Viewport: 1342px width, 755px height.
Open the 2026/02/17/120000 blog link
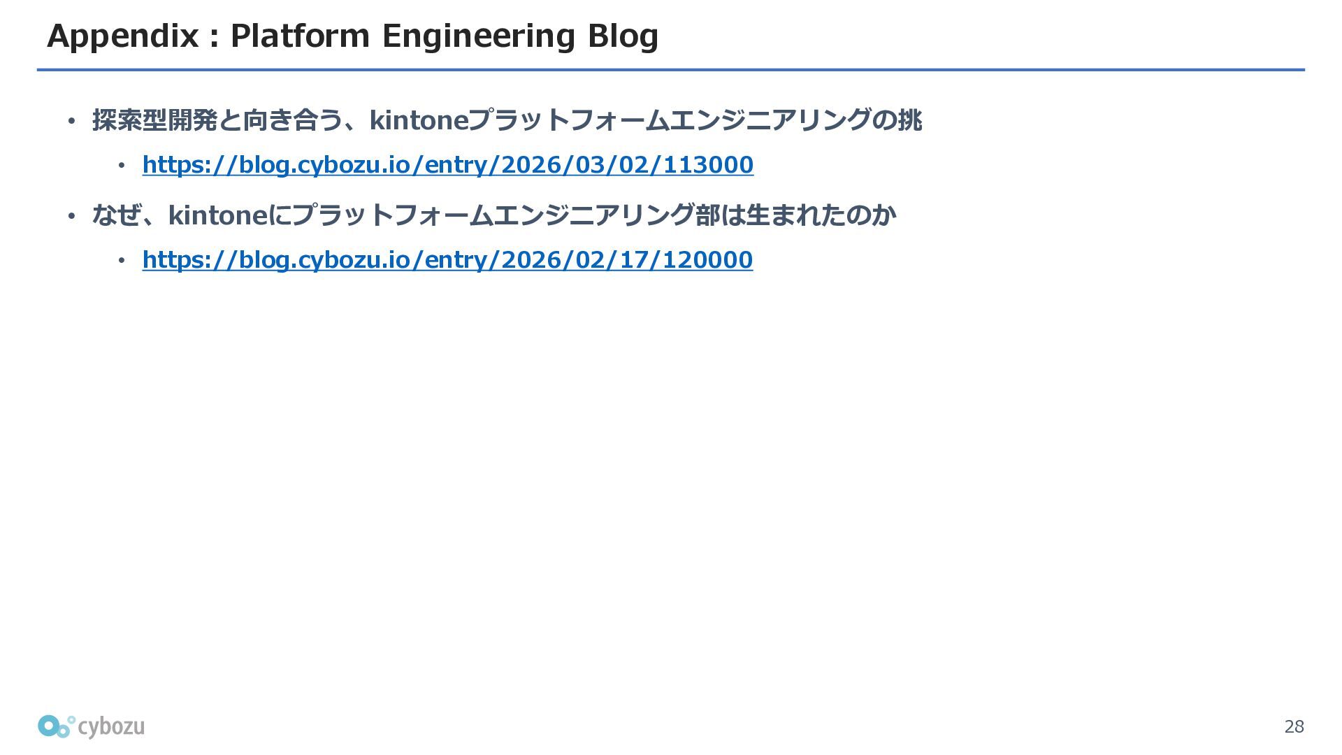click(447, 260)
